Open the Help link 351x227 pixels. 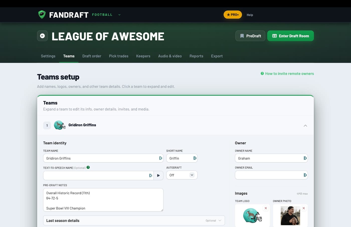coord(250,15)
